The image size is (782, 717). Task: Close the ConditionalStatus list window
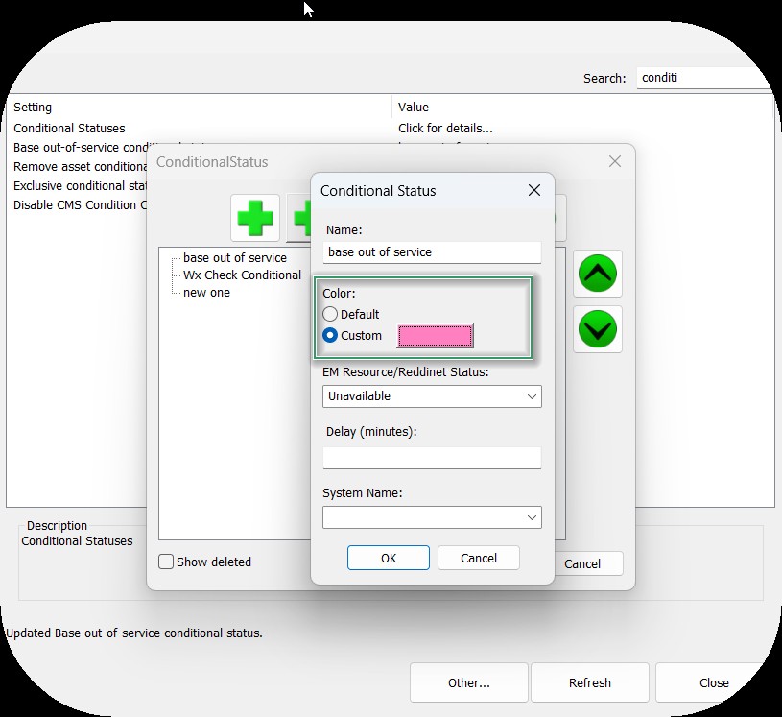point(614,161)
